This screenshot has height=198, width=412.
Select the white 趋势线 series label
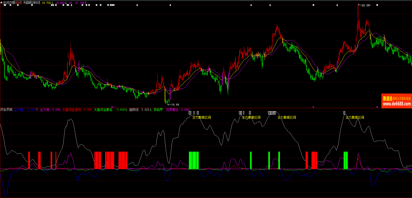(134, 110)
